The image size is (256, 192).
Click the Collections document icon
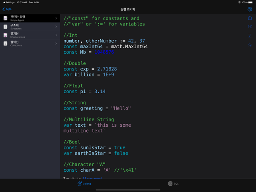(6, 44)
